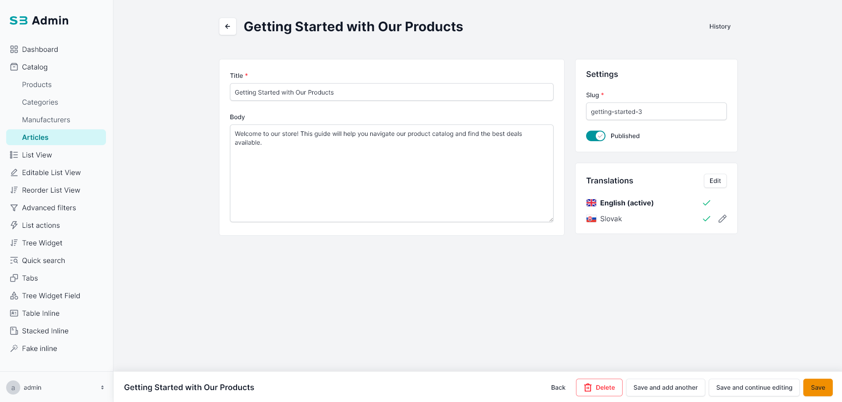The image size is (842, 402).
Task: Click the red Delete button
Action: 599,387
